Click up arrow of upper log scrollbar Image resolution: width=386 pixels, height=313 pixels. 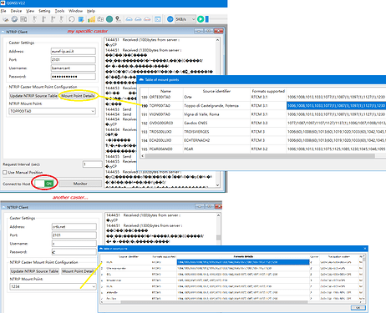coord(217,40)
